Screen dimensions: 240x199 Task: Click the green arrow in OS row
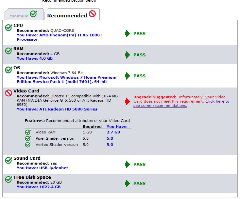[127, 76]
